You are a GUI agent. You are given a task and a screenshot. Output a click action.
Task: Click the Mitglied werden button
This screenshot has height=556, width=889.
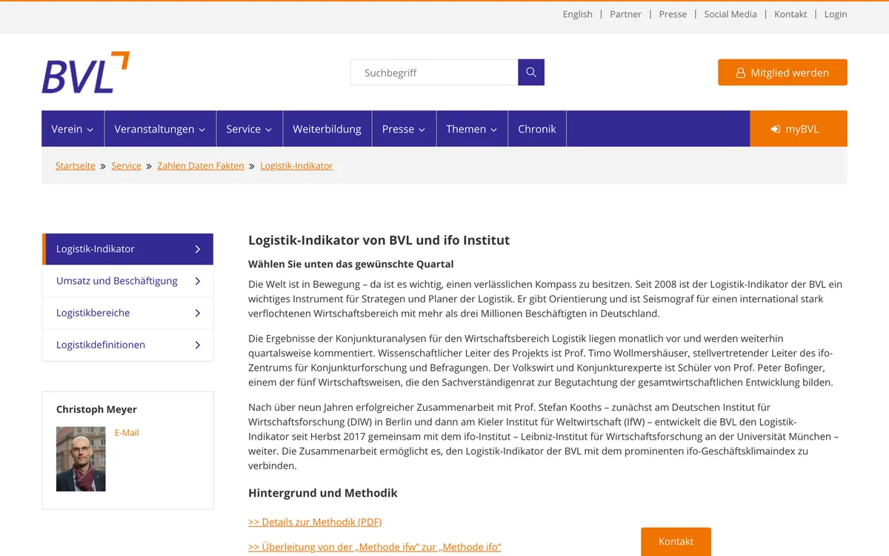point(782,73)
